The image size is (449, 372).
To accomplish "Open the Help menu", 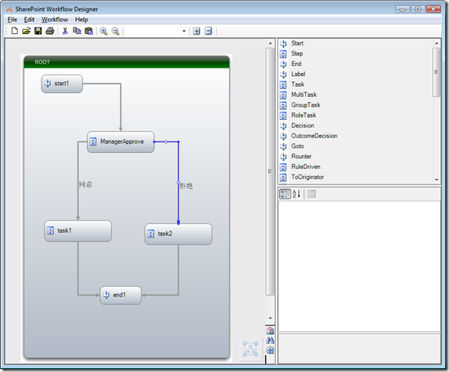I will coord(81,19).
